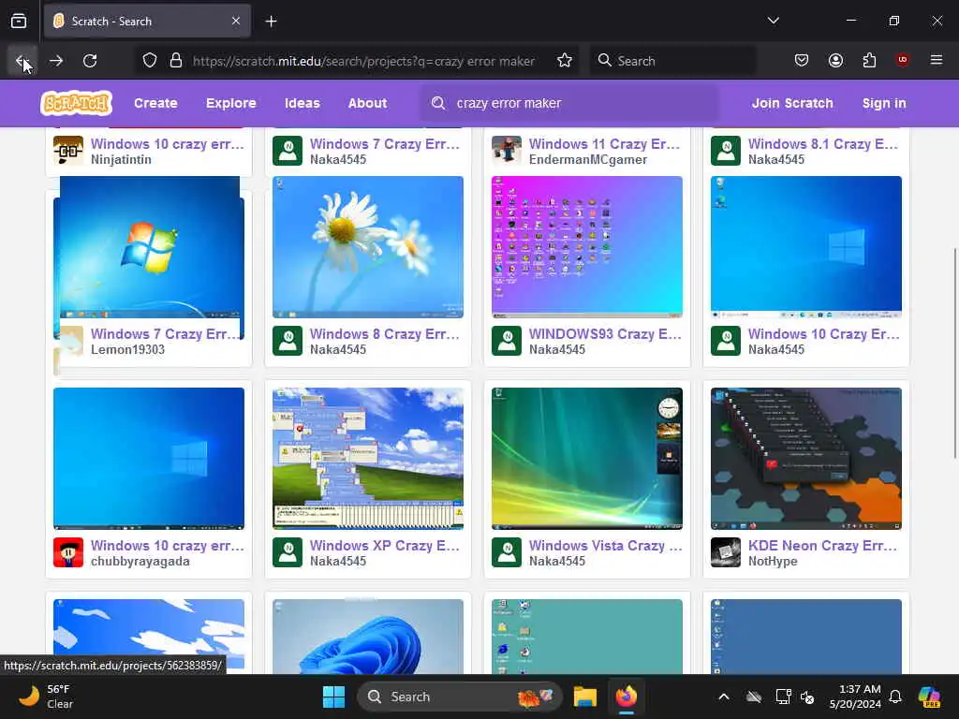Open KDE Neon Crazy Err... project title
Image resolution: width=959 pixels, height=719 pixels.
pyautogui.click(x=822, y=546)
